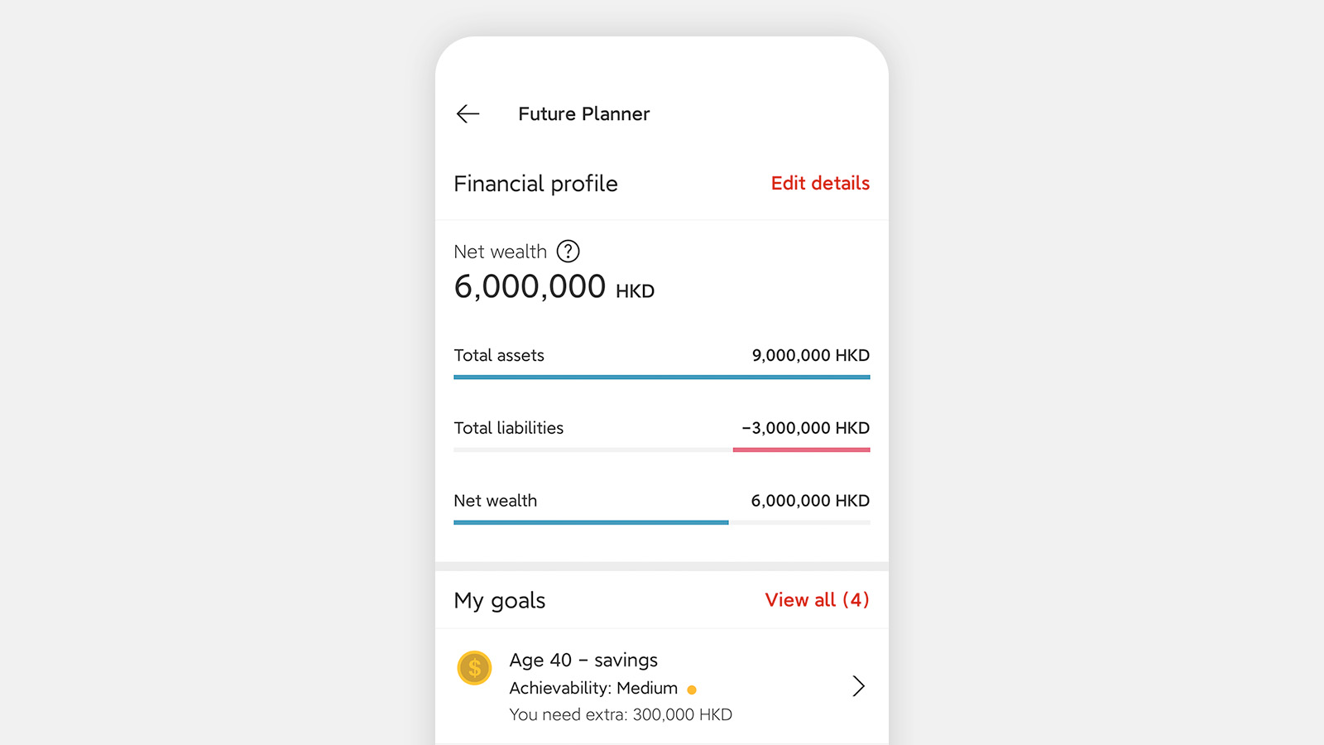Open goal details via the right arrow chevron
1324x745 pixels.
(858, 686)
